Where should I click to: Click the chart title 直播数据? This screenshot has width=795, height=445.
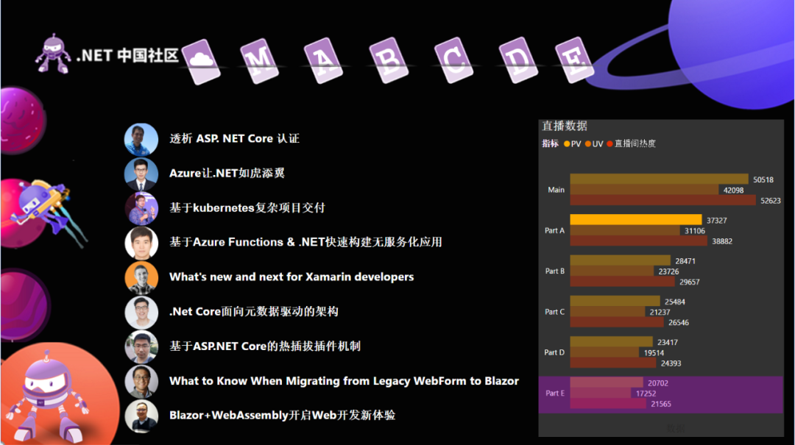(565, 127)
